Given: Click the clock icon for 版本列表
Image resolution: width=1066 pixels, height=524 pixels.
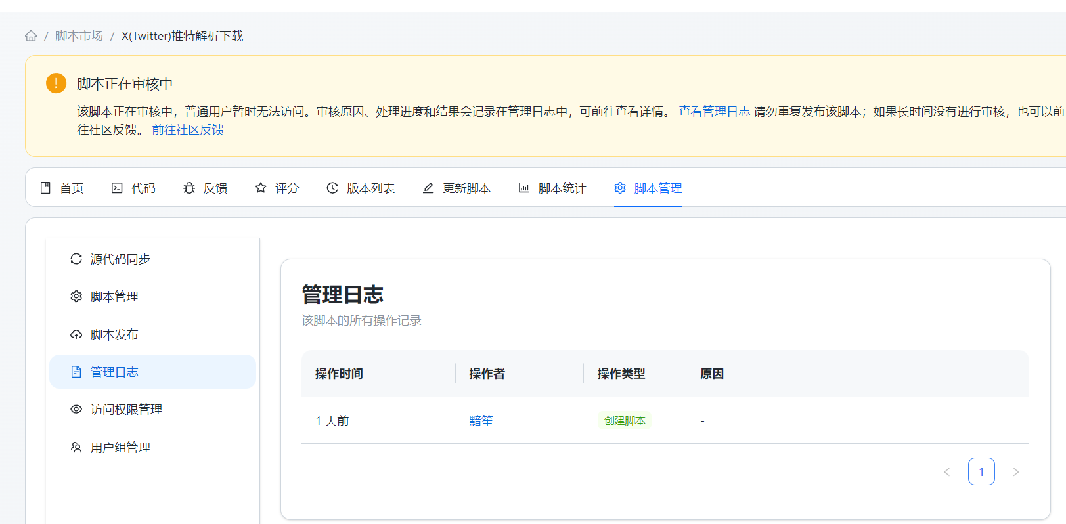Looking at the screenshot, I should click(x=332, y=188).
